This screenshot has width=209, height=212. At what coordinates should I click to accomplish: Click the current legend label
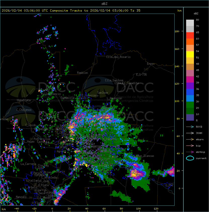pyautogui.click(x=201, y=158)
